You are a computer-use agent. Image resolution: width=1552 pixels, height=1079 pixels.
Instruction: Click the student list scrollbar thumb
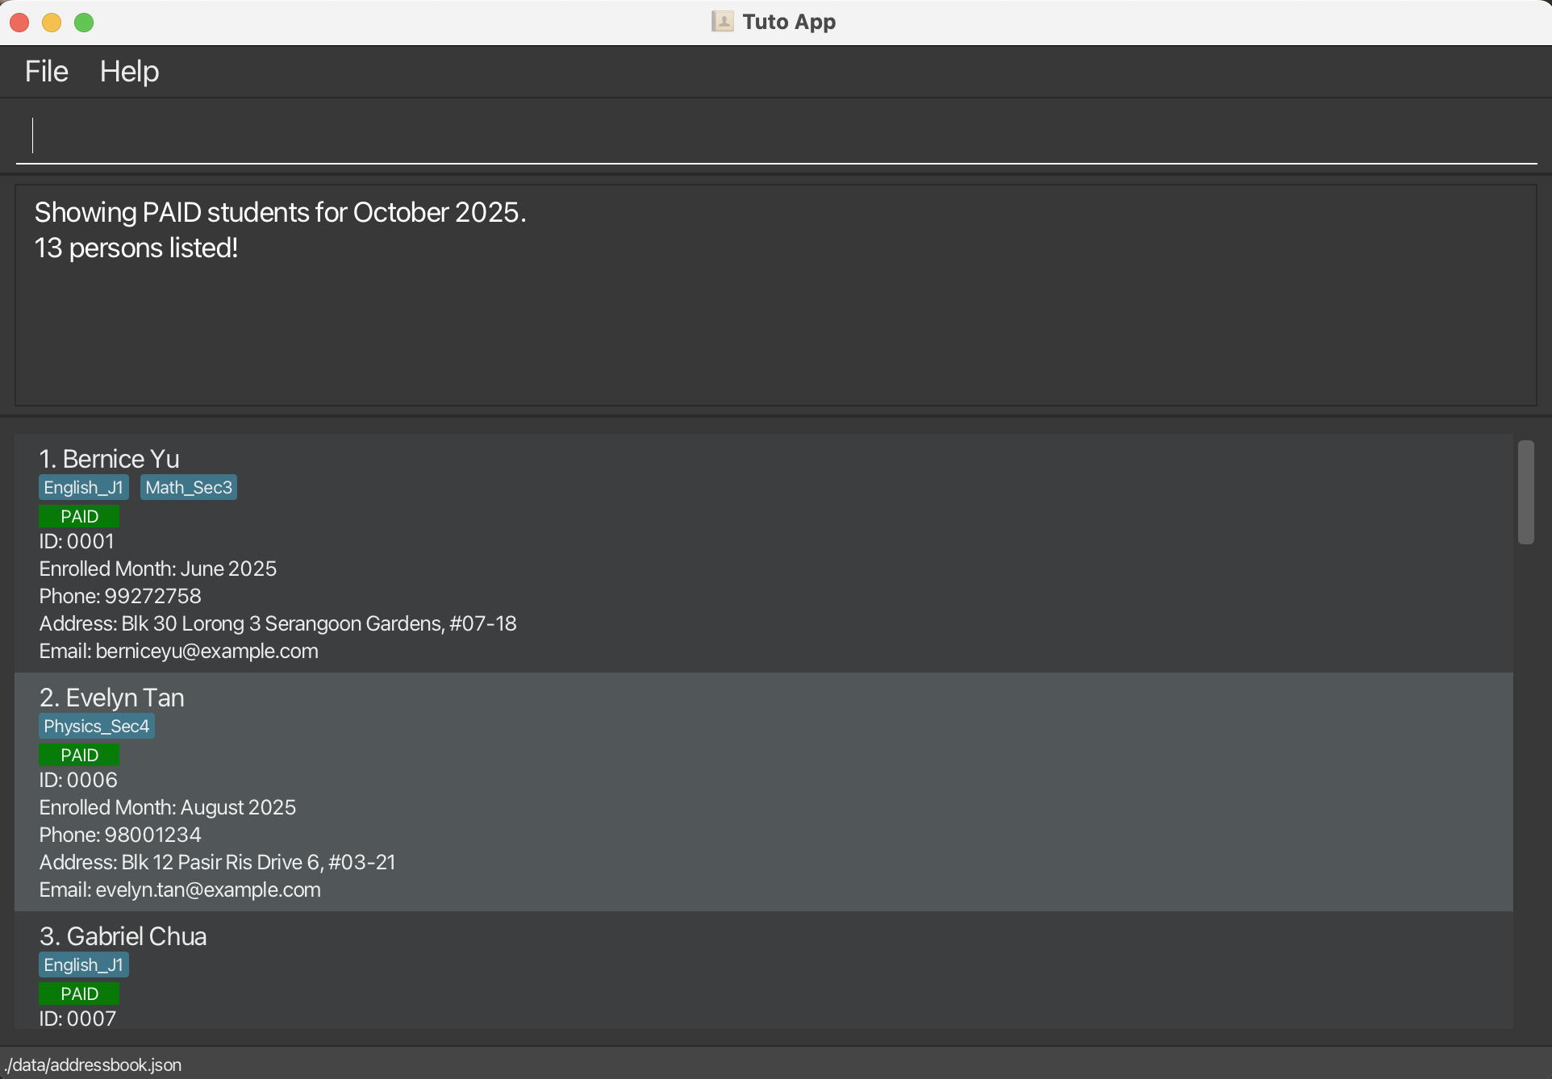(x=1525, y=492)
